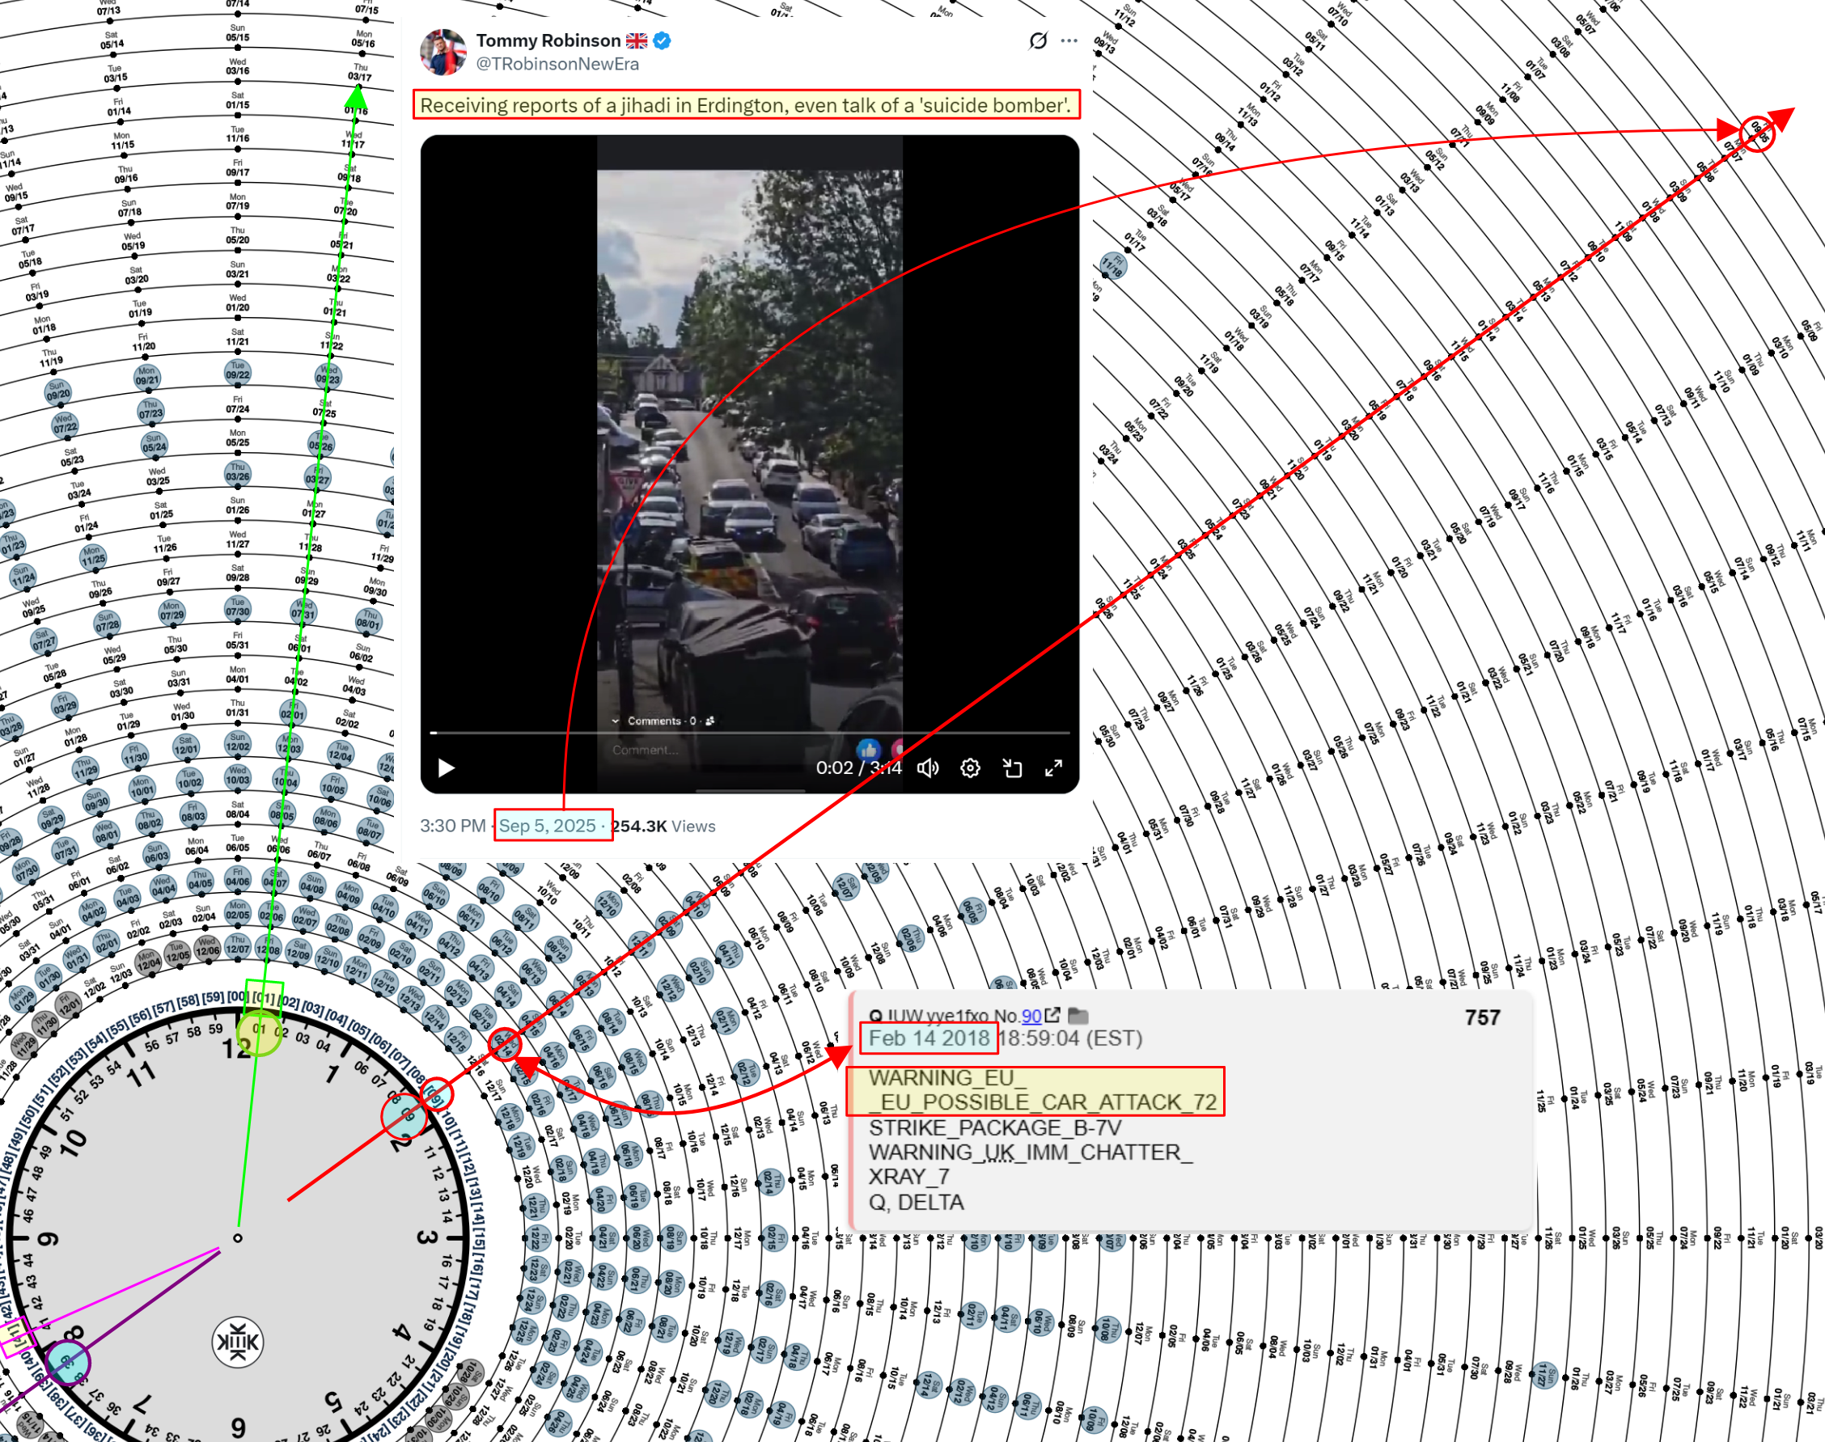Click the UK flag emoji beside the name
1825x1442 pixels.
637,40
